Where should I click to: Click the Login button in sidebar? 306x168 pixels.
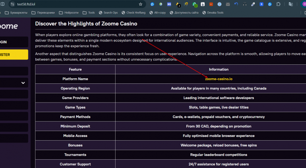[x=14, y=42]
